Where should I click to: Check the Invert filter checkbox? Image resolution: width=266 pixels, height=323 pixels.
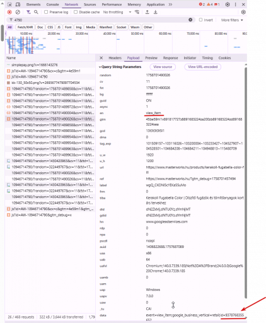(x=200, y=20)
